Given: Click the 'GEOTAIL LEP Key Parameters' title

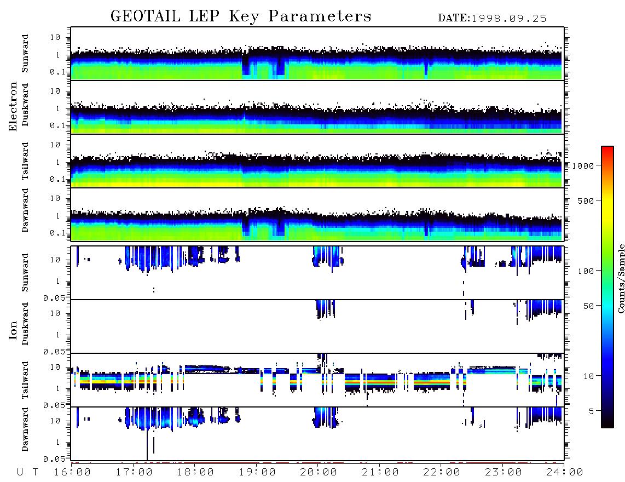Looking at the screenshot, I should click(241, 16).
